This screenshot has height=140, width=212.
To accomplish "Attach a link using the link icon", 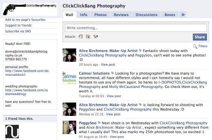I will pos(81,37).
